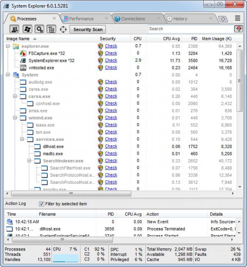The height and width of the screenshot is (267, 247).
Task: Close the Connections tab
Action: pos(158,18)
